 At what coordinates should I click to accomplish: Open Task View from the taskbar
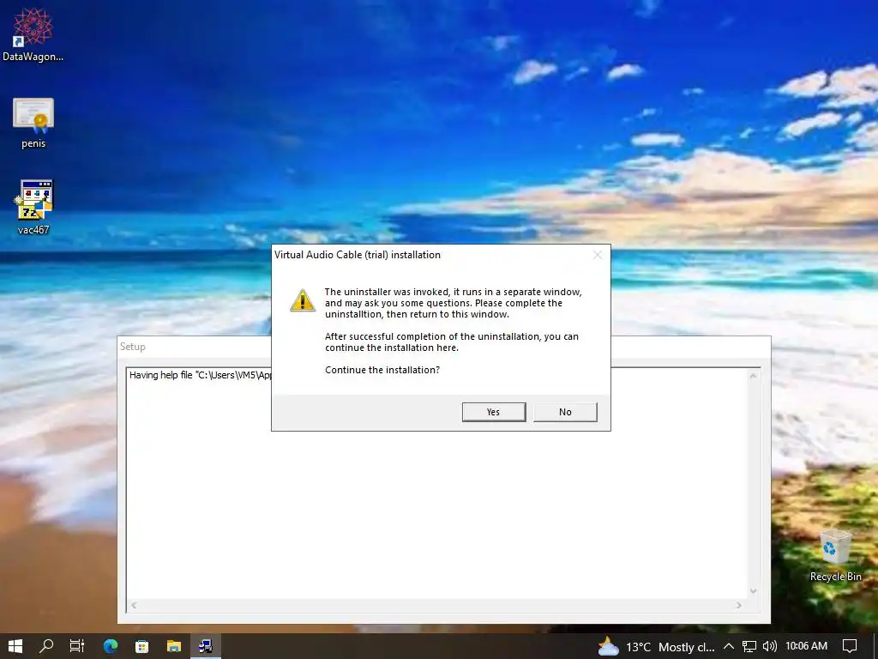[77, 646]
